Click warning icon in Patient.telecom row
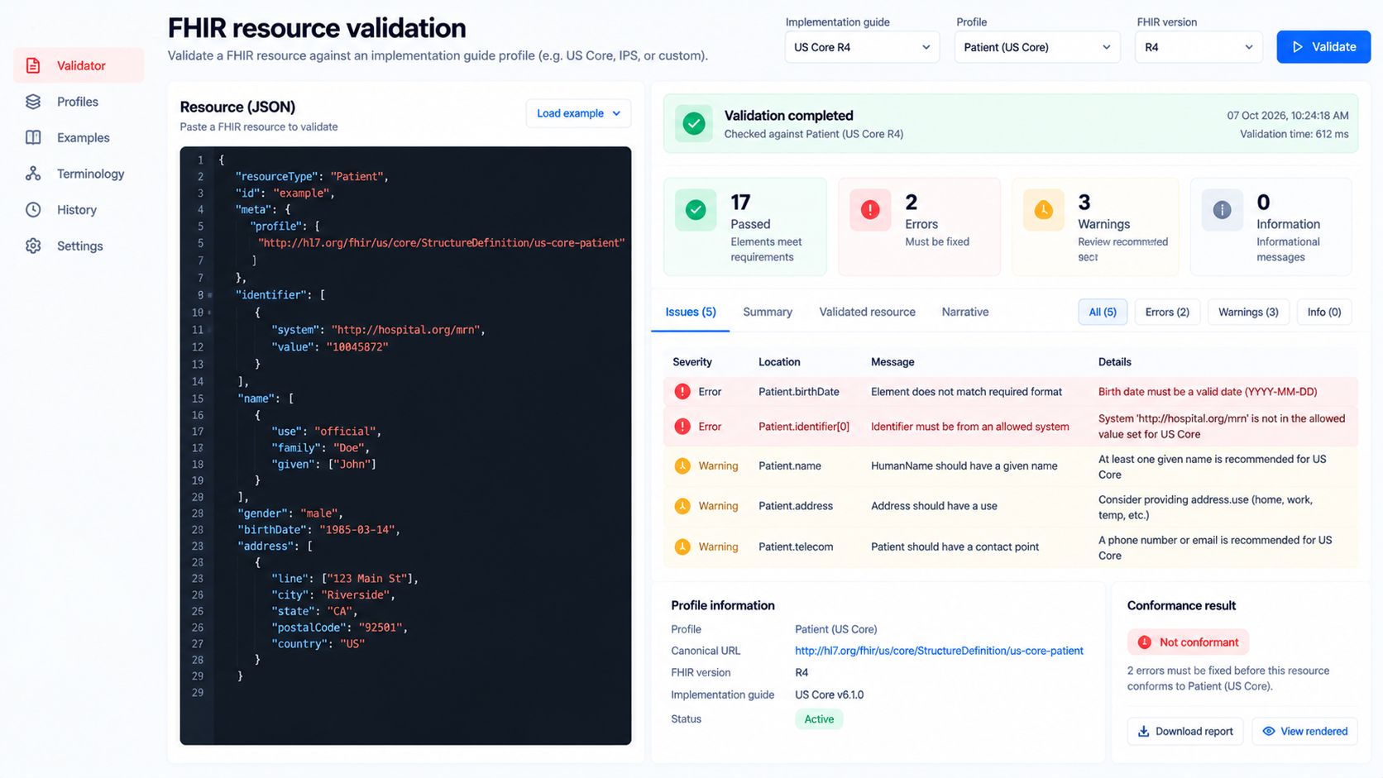 (x=682, y=547)
